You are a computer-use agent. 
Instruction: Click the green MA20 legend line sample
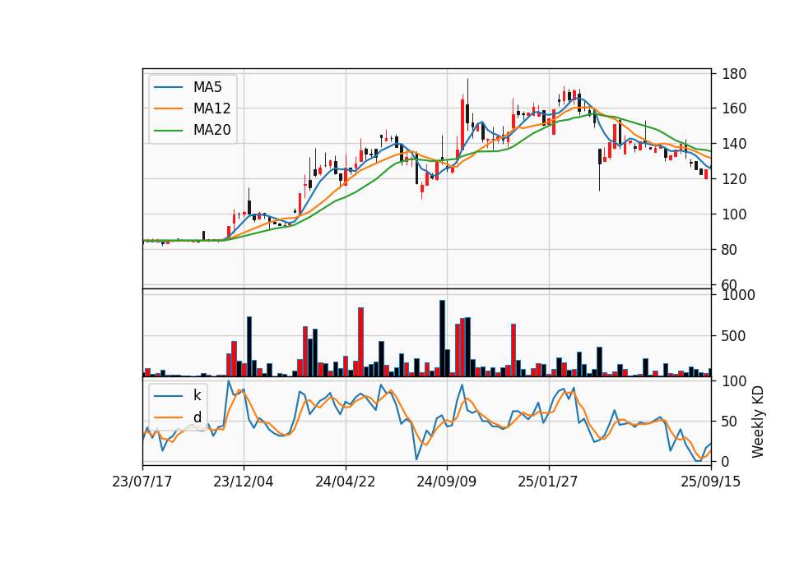click(x=168, y=131)
